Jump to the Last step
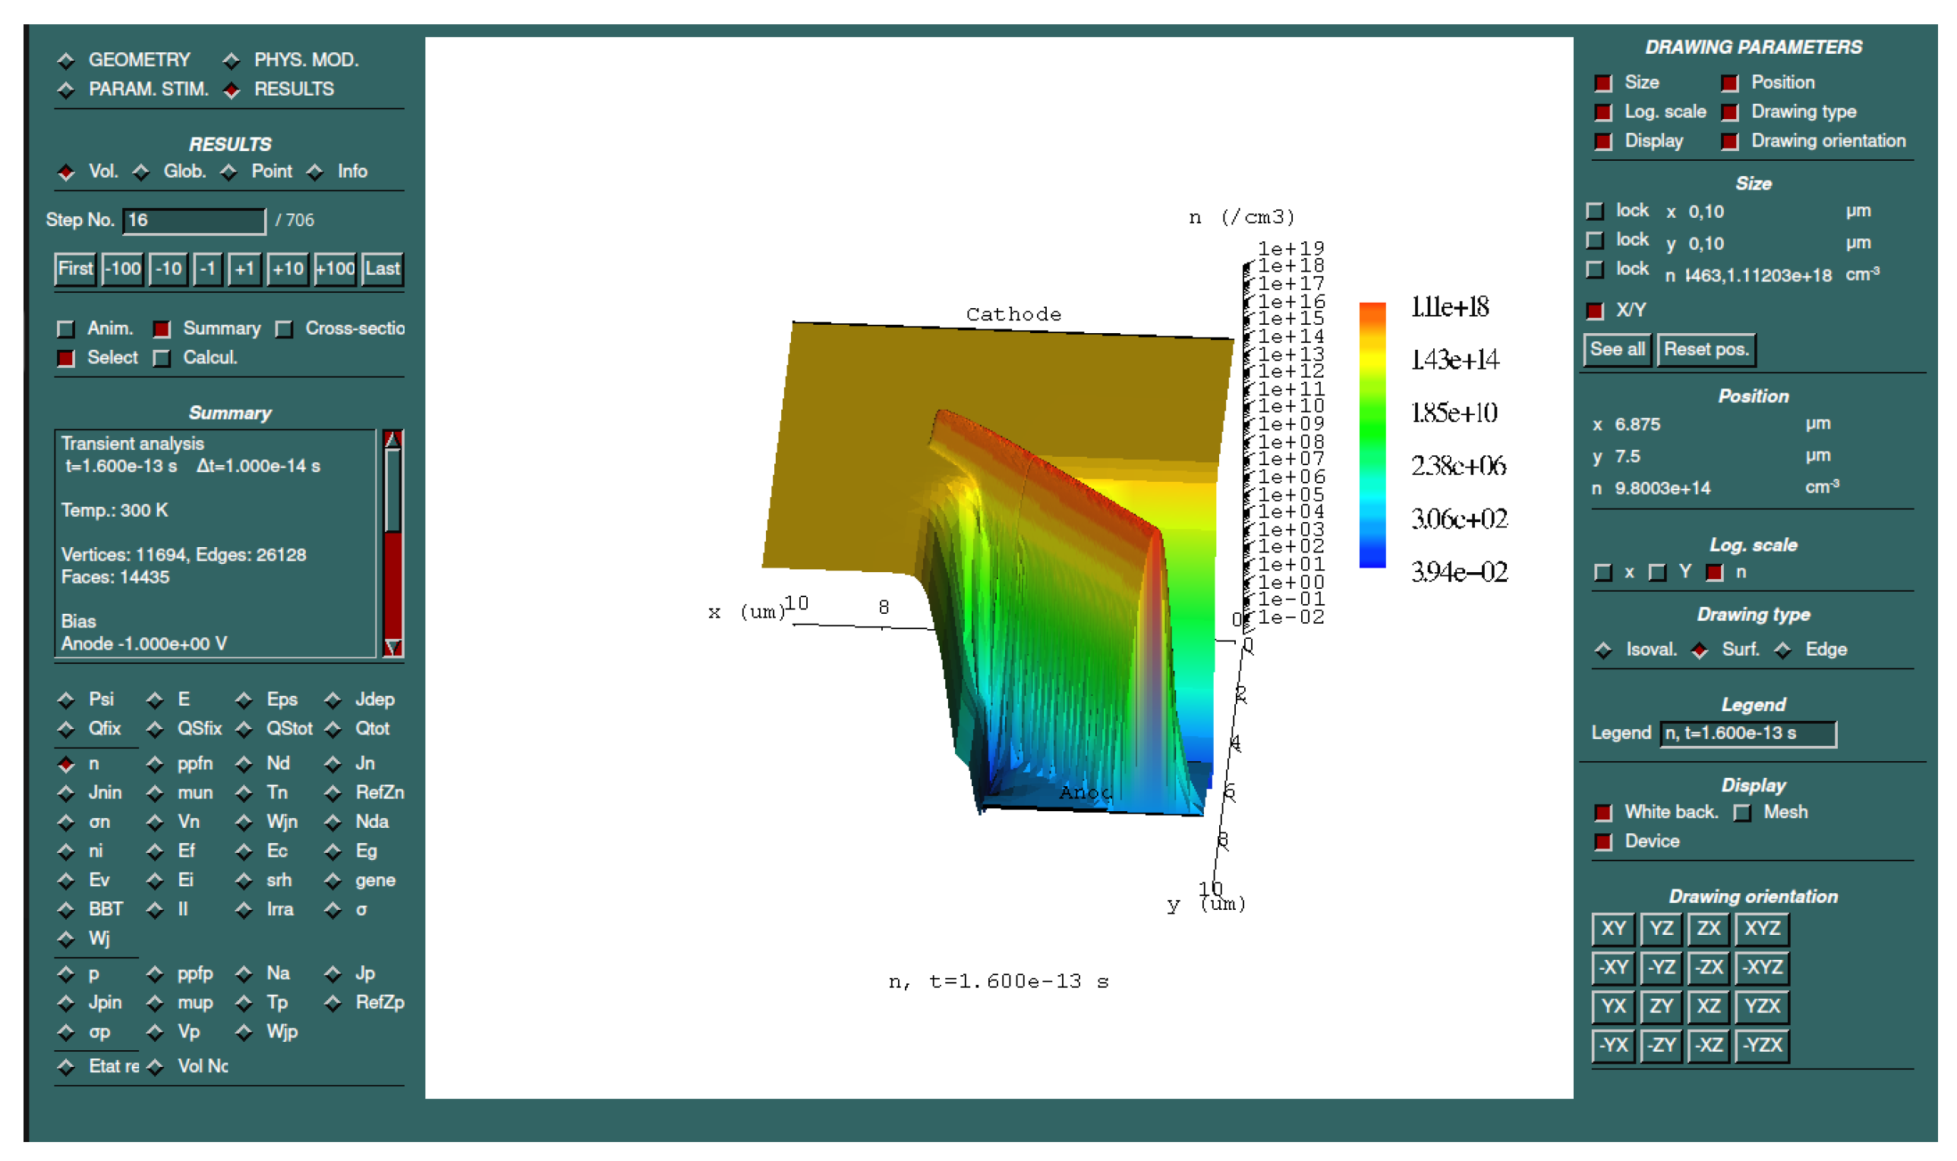This screenshot has width=1957, height=1161. tap(382, 269)
